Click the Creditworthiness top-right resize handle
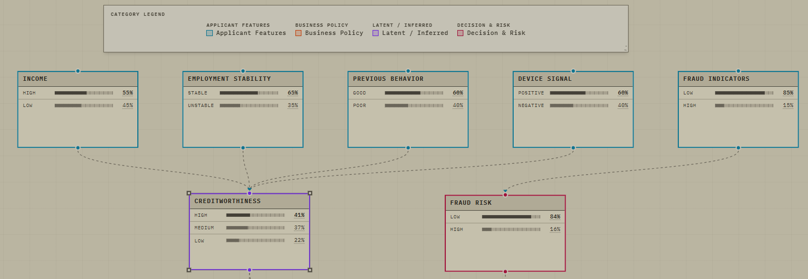The width and height of the screenshot is (808, 279). (310, 193)
